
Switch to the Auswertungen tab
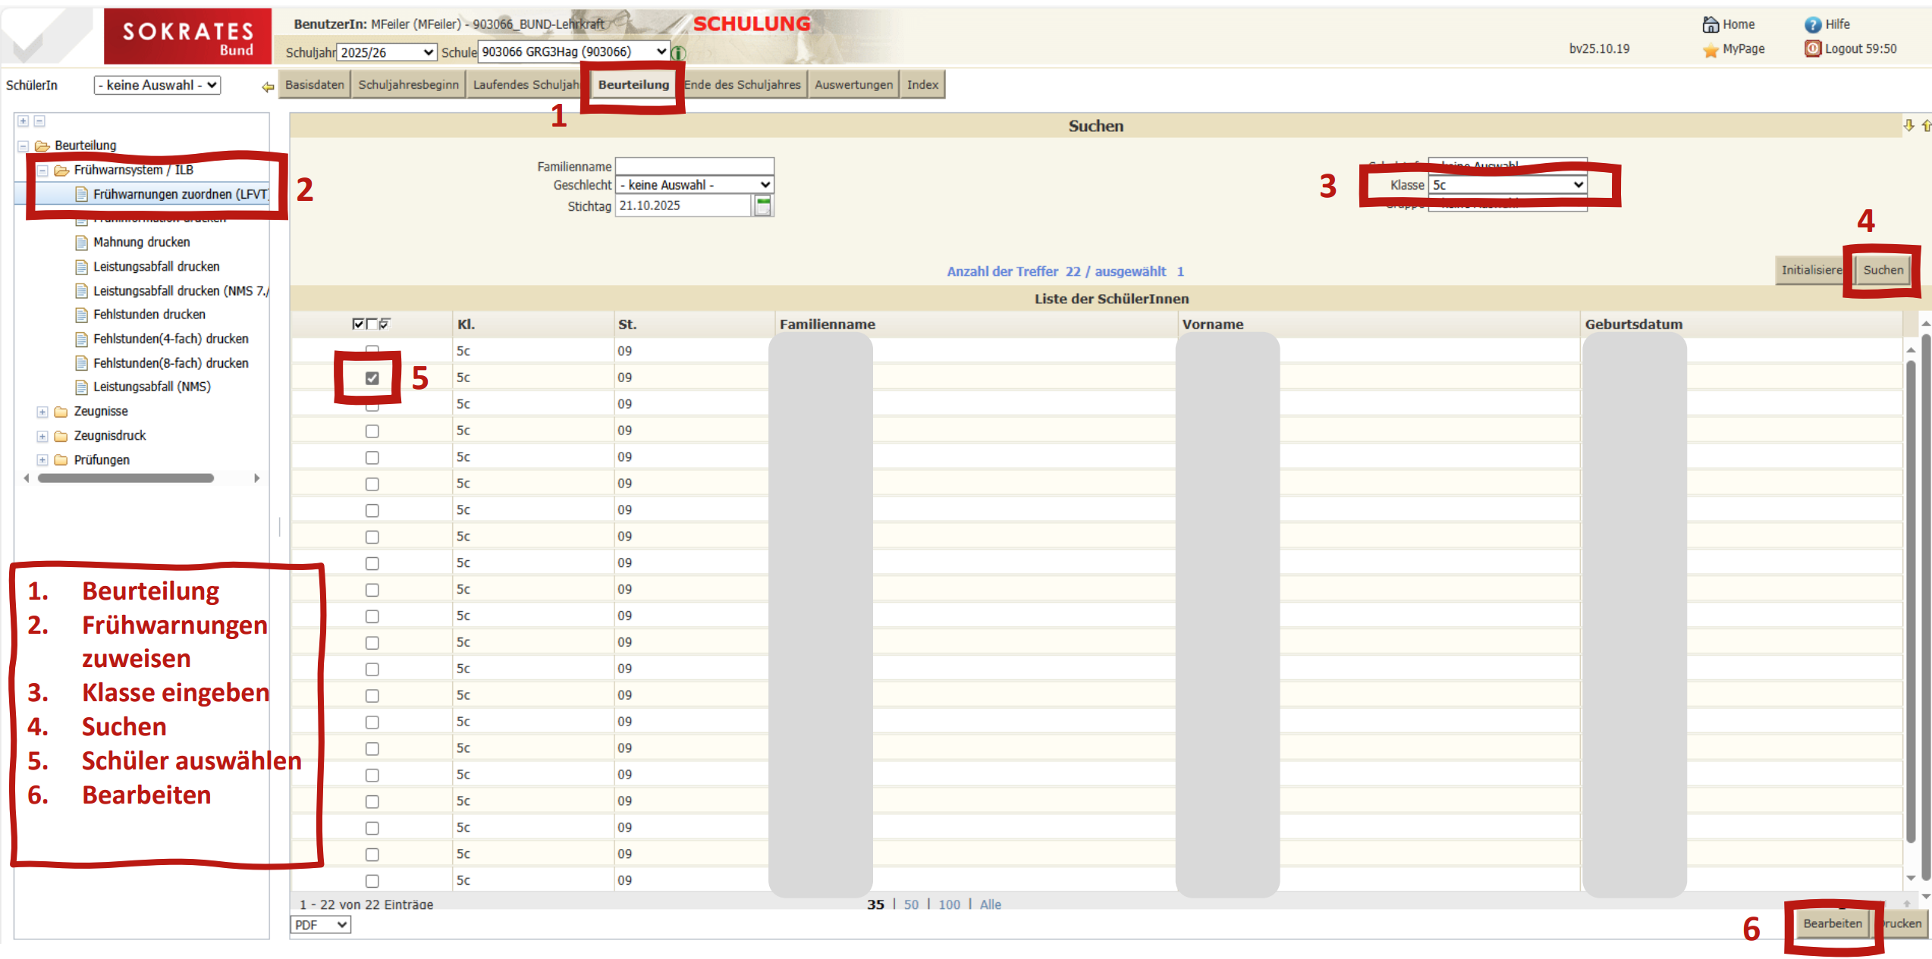click(853, 84)
